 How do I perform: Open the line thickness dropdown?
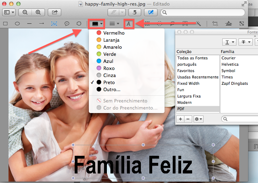114,24
